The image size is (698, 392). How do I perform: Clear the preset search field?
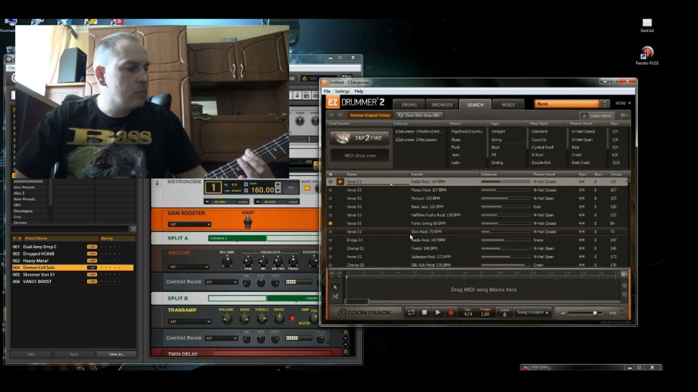click(133, 229)
